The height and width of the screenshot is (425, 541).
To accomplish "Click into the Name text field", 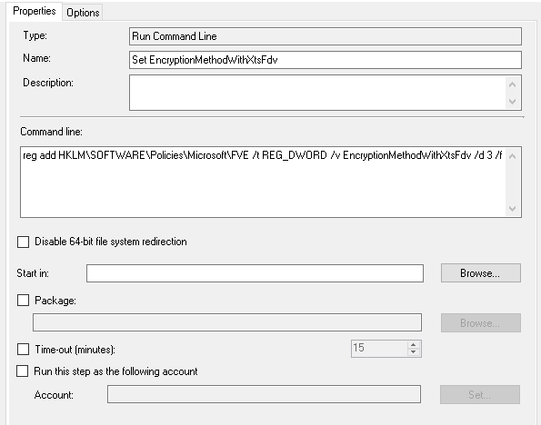I will click(x=326, y=60).
